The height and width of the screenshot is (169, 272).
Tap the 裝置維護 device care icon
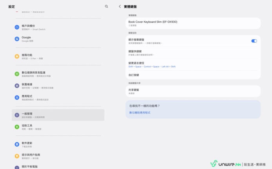17,86
